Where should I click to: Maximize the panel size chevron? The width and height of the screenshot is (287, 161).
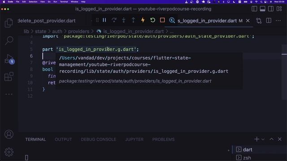click(x=271, y=139)
